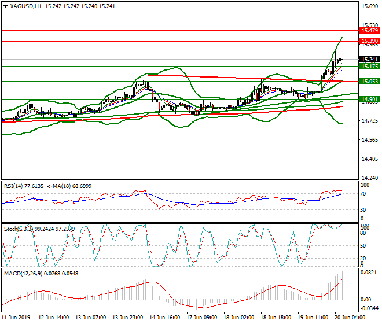The width and height of the screenshot is (382, 324).
Task: Click the 14.725 price scale value
Action: pos(370,121)
